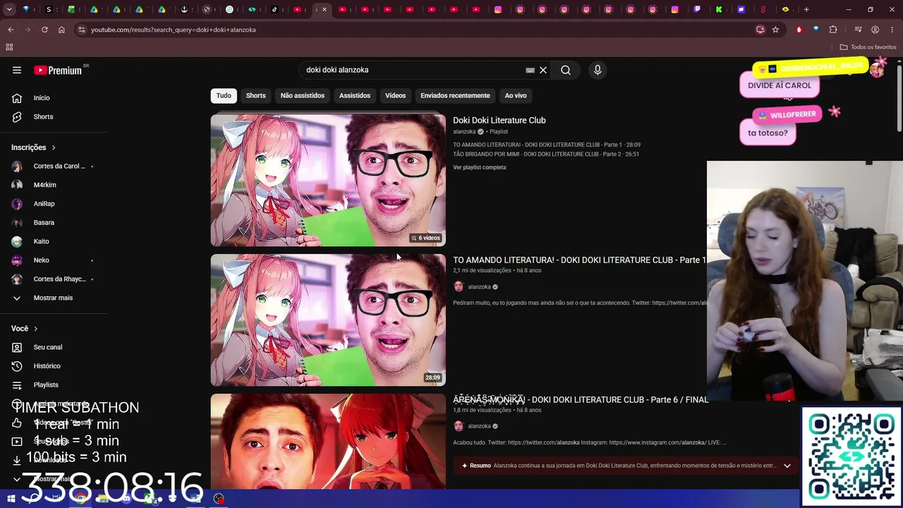Open the YouTube guide hamburger menu
This screenshot has width=903, height=508.
[17, 70]
